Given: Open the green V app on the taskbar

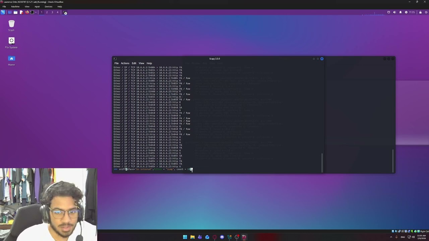Looking at the screenshot, I should point(229,237).
